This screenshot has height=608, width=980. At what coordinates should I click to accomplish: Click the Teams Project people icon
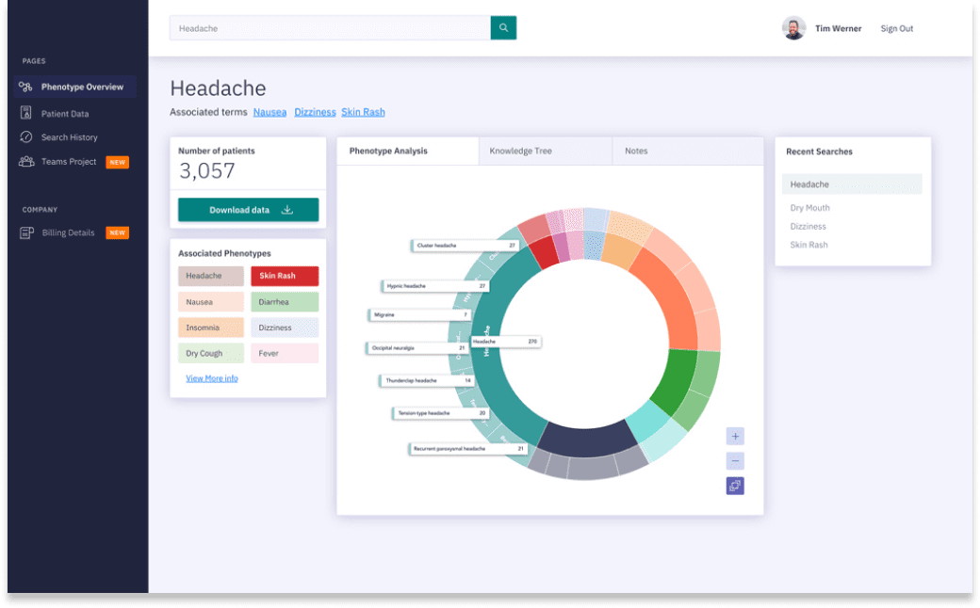point(26,162)
